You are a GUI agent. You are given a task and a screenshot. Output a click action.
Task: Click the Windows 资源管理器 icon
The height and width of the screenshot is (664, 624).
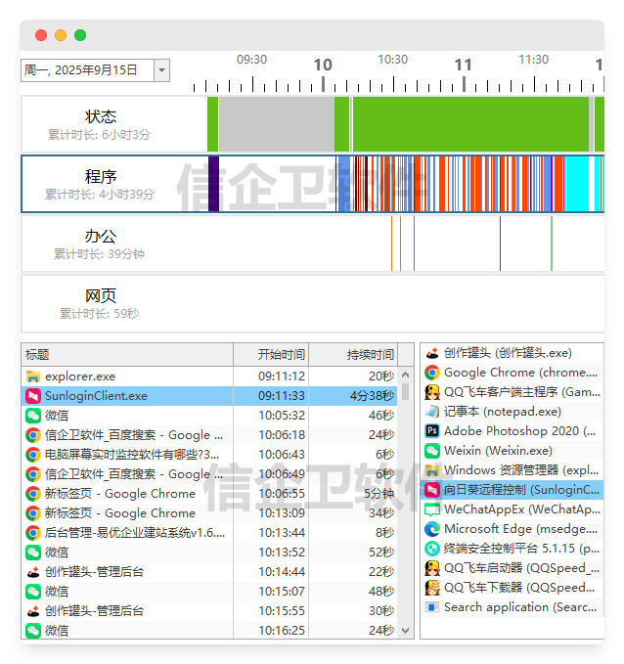pyautogui.click(x=431, y=470)
